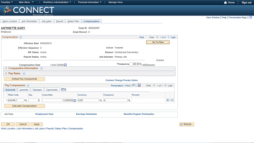Click Manage Hires breadcrumb
254x143 pixels.
click(115, 2)
